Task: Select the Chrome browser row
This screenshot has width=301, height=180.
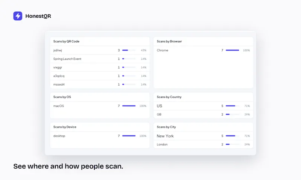Action: pos(203,50)
